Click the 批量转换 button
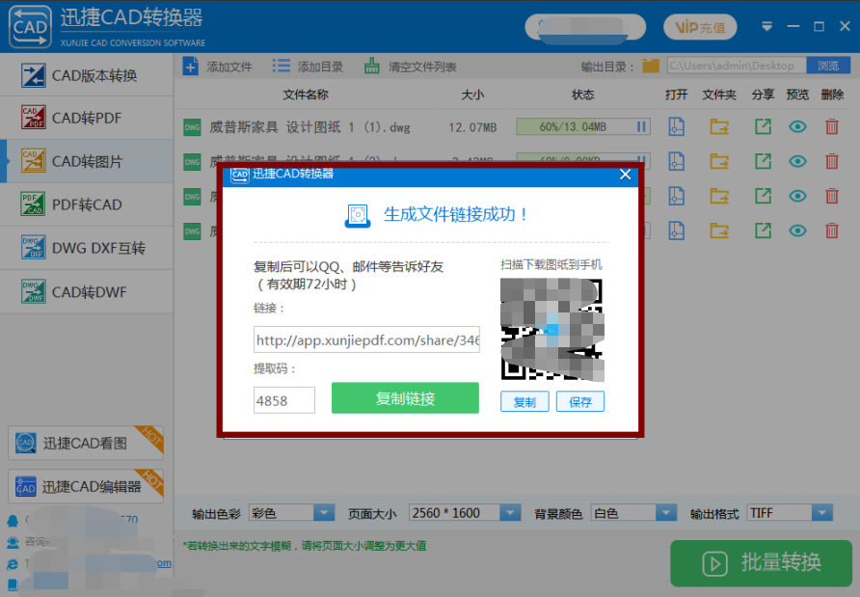The width and height of the screenshot is (860, 597). 762,563
